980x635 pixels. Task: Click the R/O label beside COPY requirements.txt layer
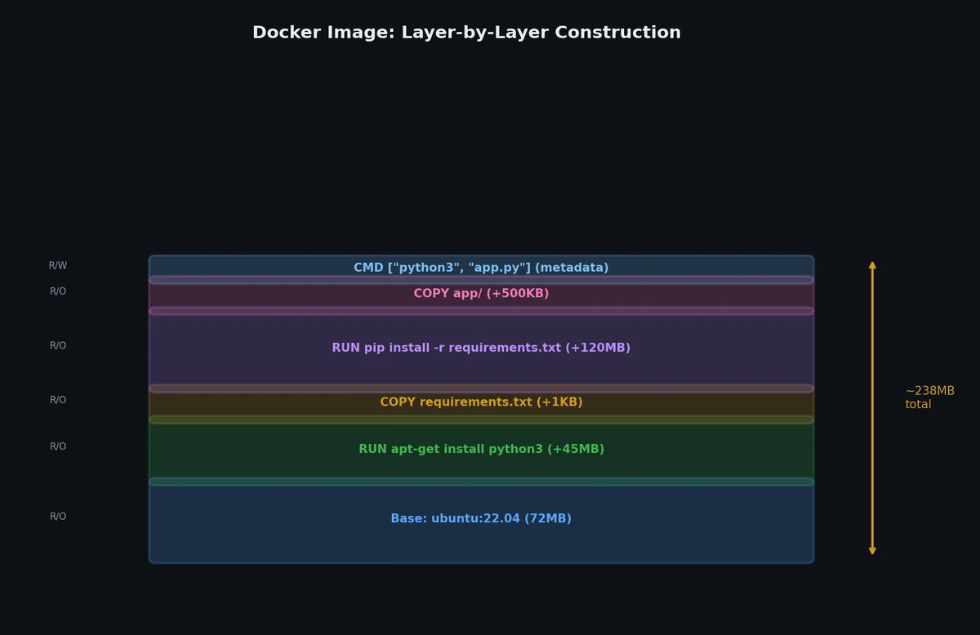pos(58,400)
